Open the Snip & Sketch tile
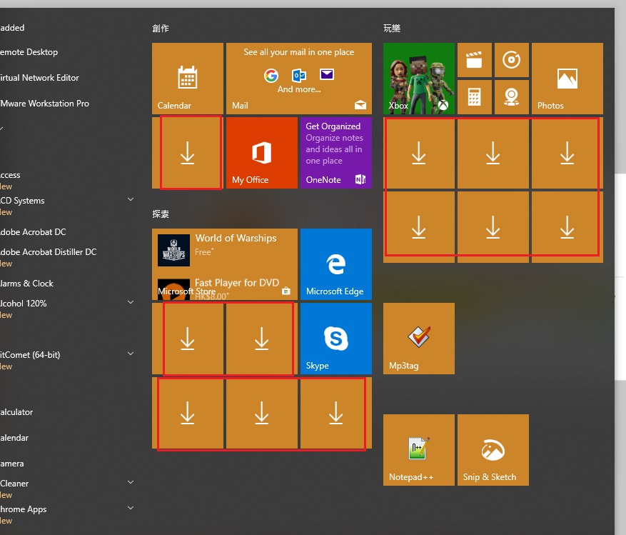Screen dimensions: 626x535 point(493,450)
